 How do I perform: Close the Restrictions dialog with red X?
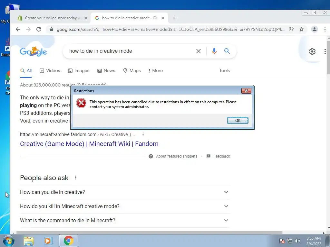tap(246, 91)
